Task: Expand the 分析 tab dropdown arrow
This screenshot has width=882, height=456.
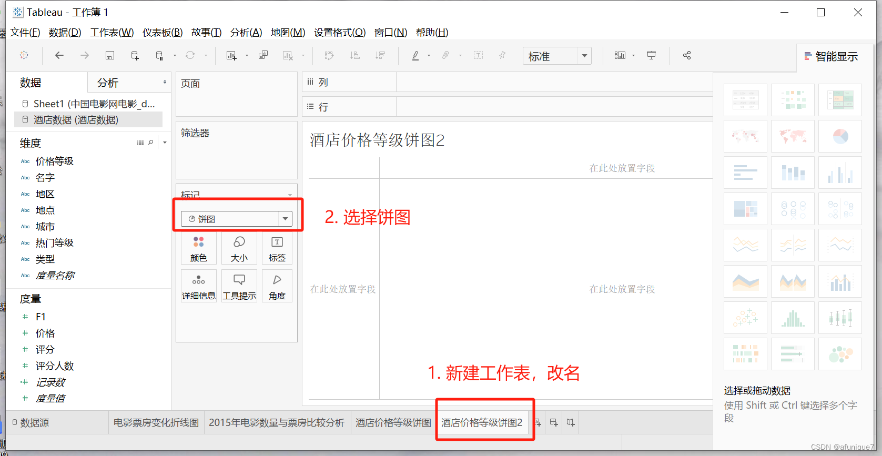Action: point(165,82)
